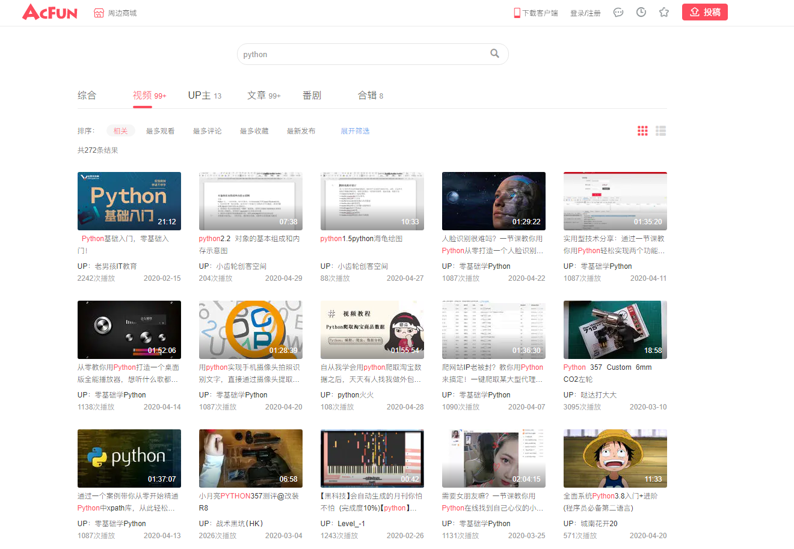Open the 02:04:15 video thumbnail
794x549 pixels.
click(x=494, y=458)
